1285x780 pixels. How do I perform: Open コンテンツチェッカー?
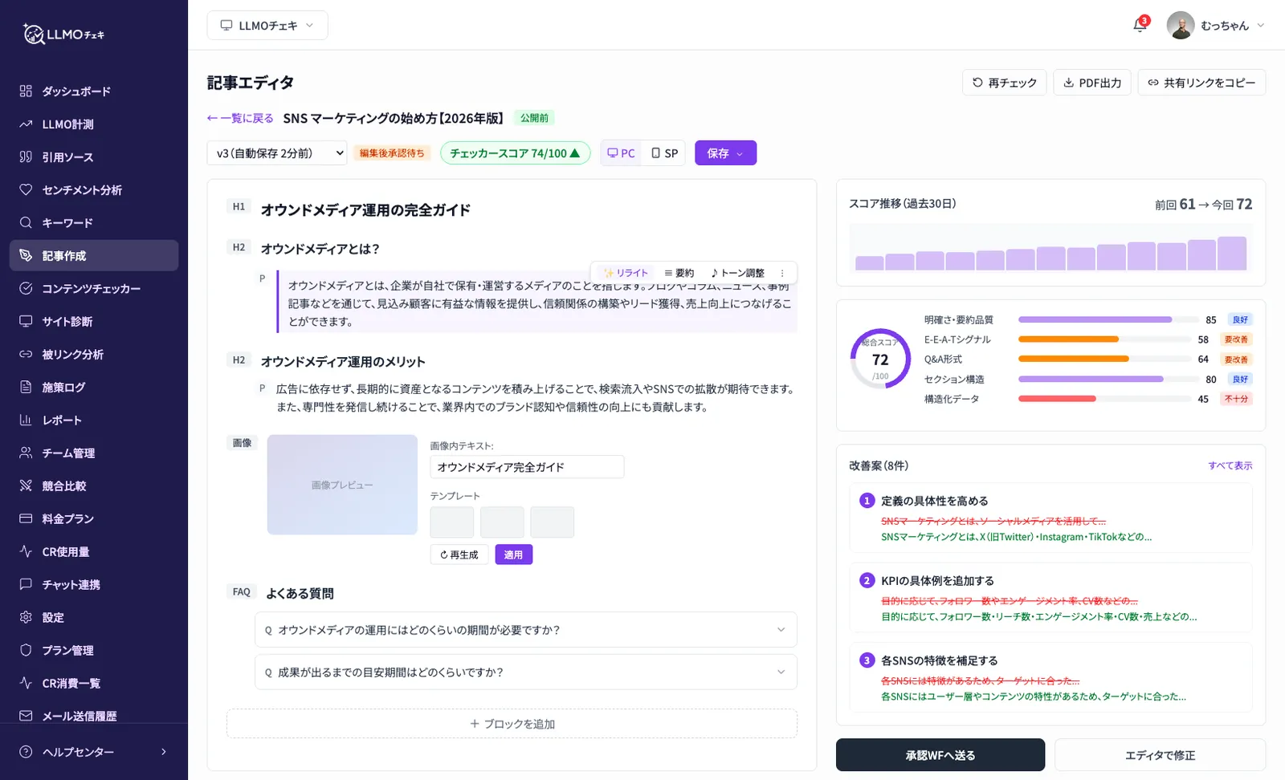click(x=94, y=289)
